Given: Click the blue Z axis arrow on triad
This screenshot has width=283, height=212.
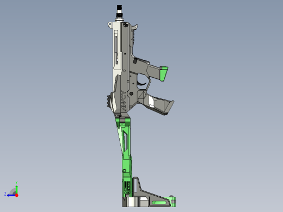Looking at the screenshot, I should pos(11,195).
